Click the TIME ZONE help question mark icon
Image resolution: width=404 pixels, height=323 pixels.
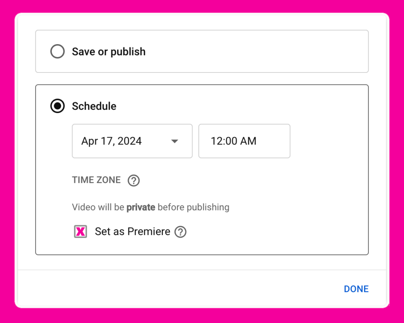[x=134, y=180]
